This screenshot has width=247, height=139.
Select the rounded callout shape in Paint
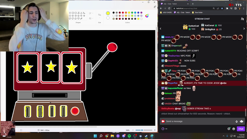pyautogui.click(x=70, y=19)
